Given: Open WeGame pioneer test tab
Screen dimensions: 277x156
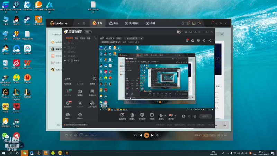Looking at the screenshot, I should tap(132, 23).
